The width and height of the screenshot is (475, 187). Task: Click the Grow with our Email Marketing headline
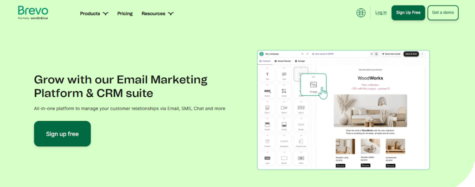121,87
